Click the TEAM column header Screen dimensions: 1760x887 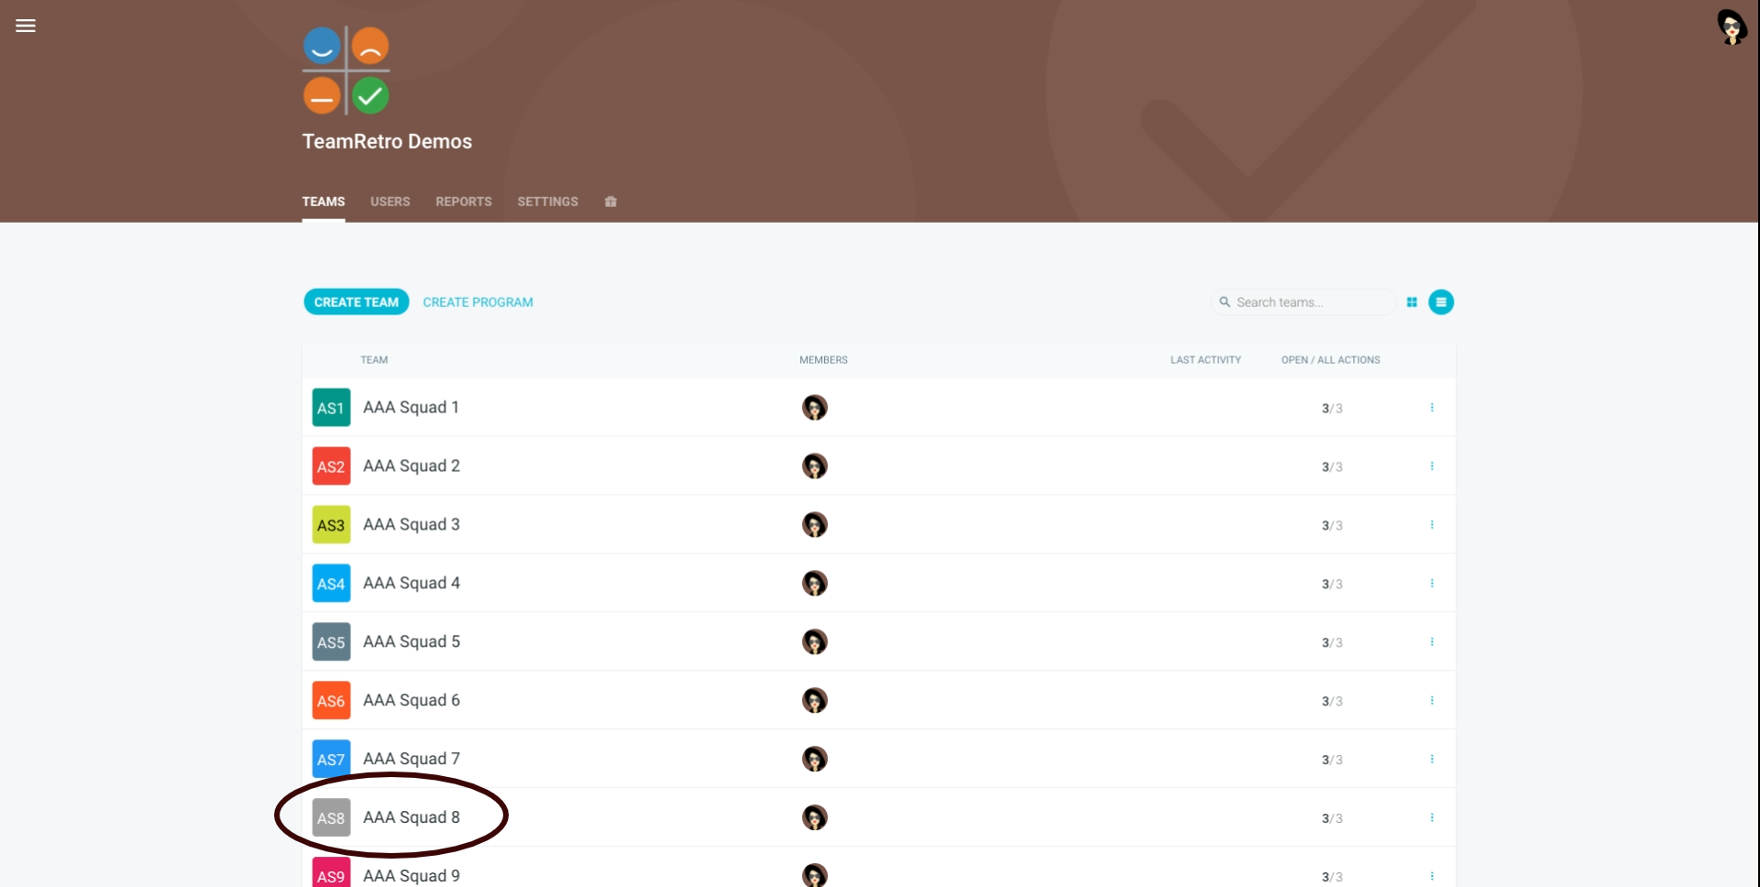[374, 360]
